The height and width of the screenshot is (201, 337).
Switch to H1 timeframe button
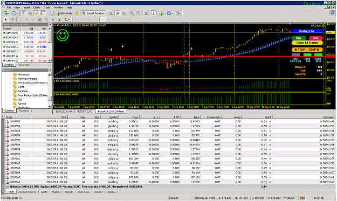pyautogui.click(x=102, y=19)
